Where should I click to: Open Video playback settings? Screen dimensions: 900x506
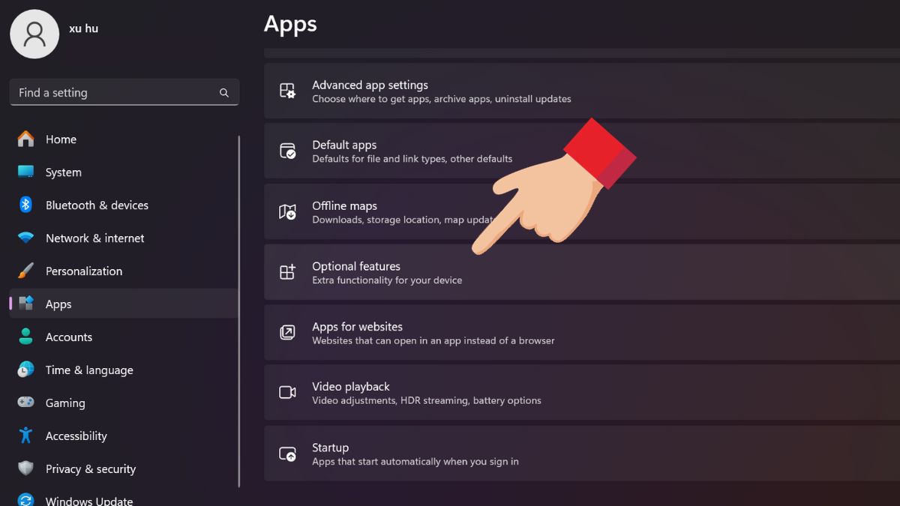[582, 392]
